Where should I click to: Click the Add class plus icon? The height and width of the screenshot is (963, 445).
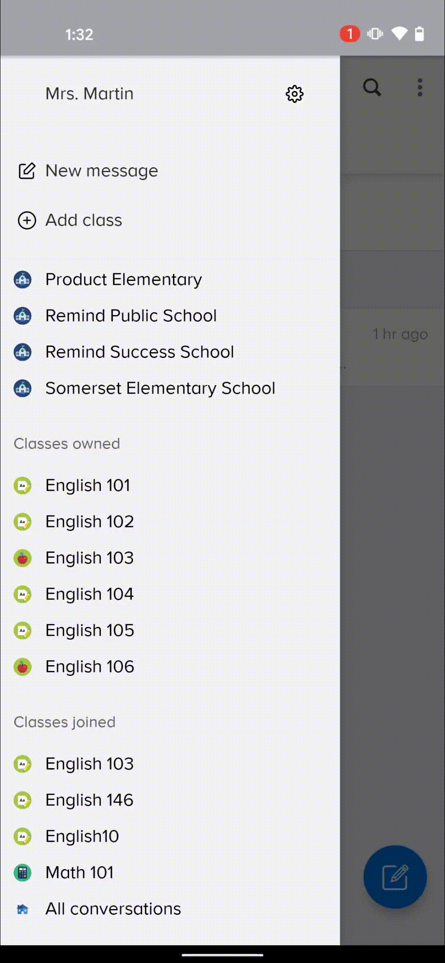[27, 220]
